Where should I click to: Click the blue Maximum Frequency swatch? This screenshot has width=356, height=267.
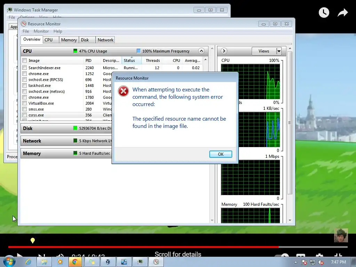(x=138, y=51)
